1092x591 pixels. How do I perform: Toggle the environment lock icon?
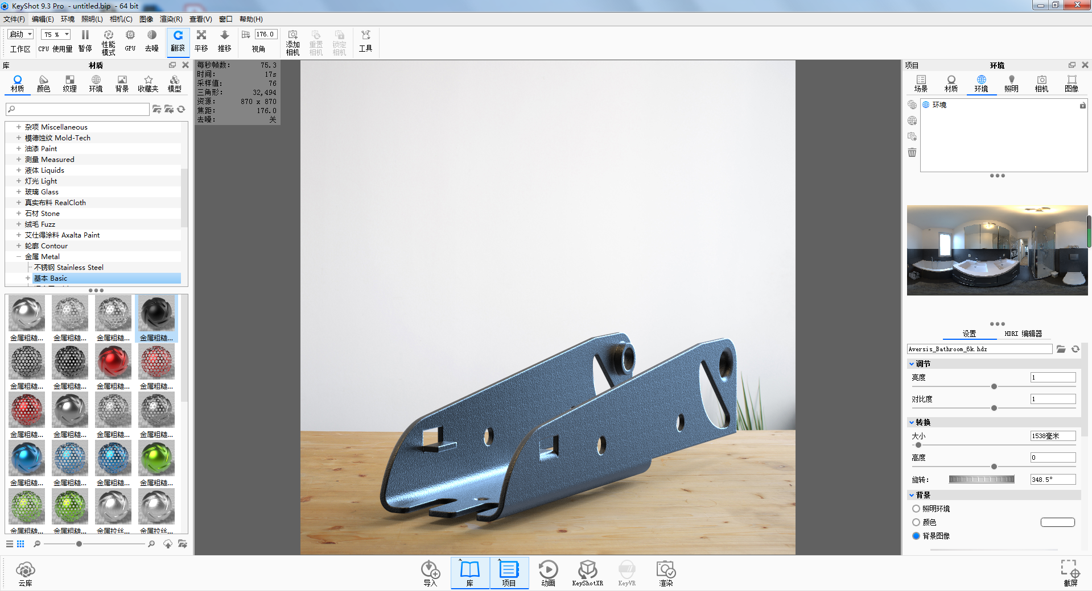(x=1082, y=105)
